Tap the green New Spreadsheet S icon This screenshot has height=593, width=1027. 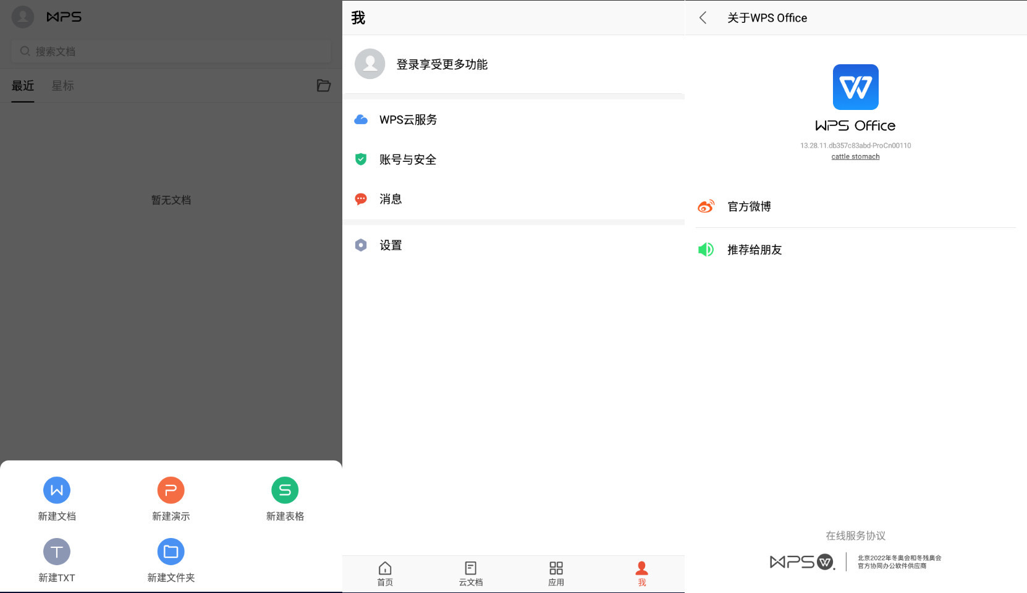[285, 490]
